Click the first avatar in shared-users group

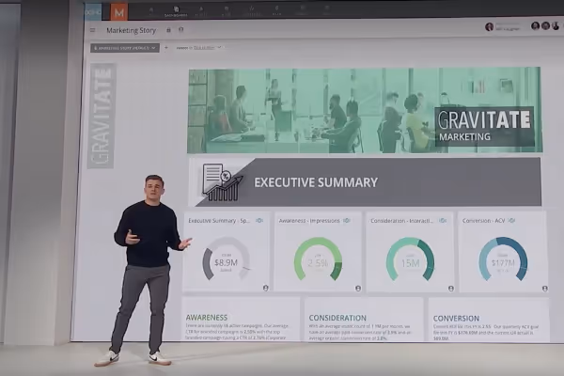[x=535, y=26]
